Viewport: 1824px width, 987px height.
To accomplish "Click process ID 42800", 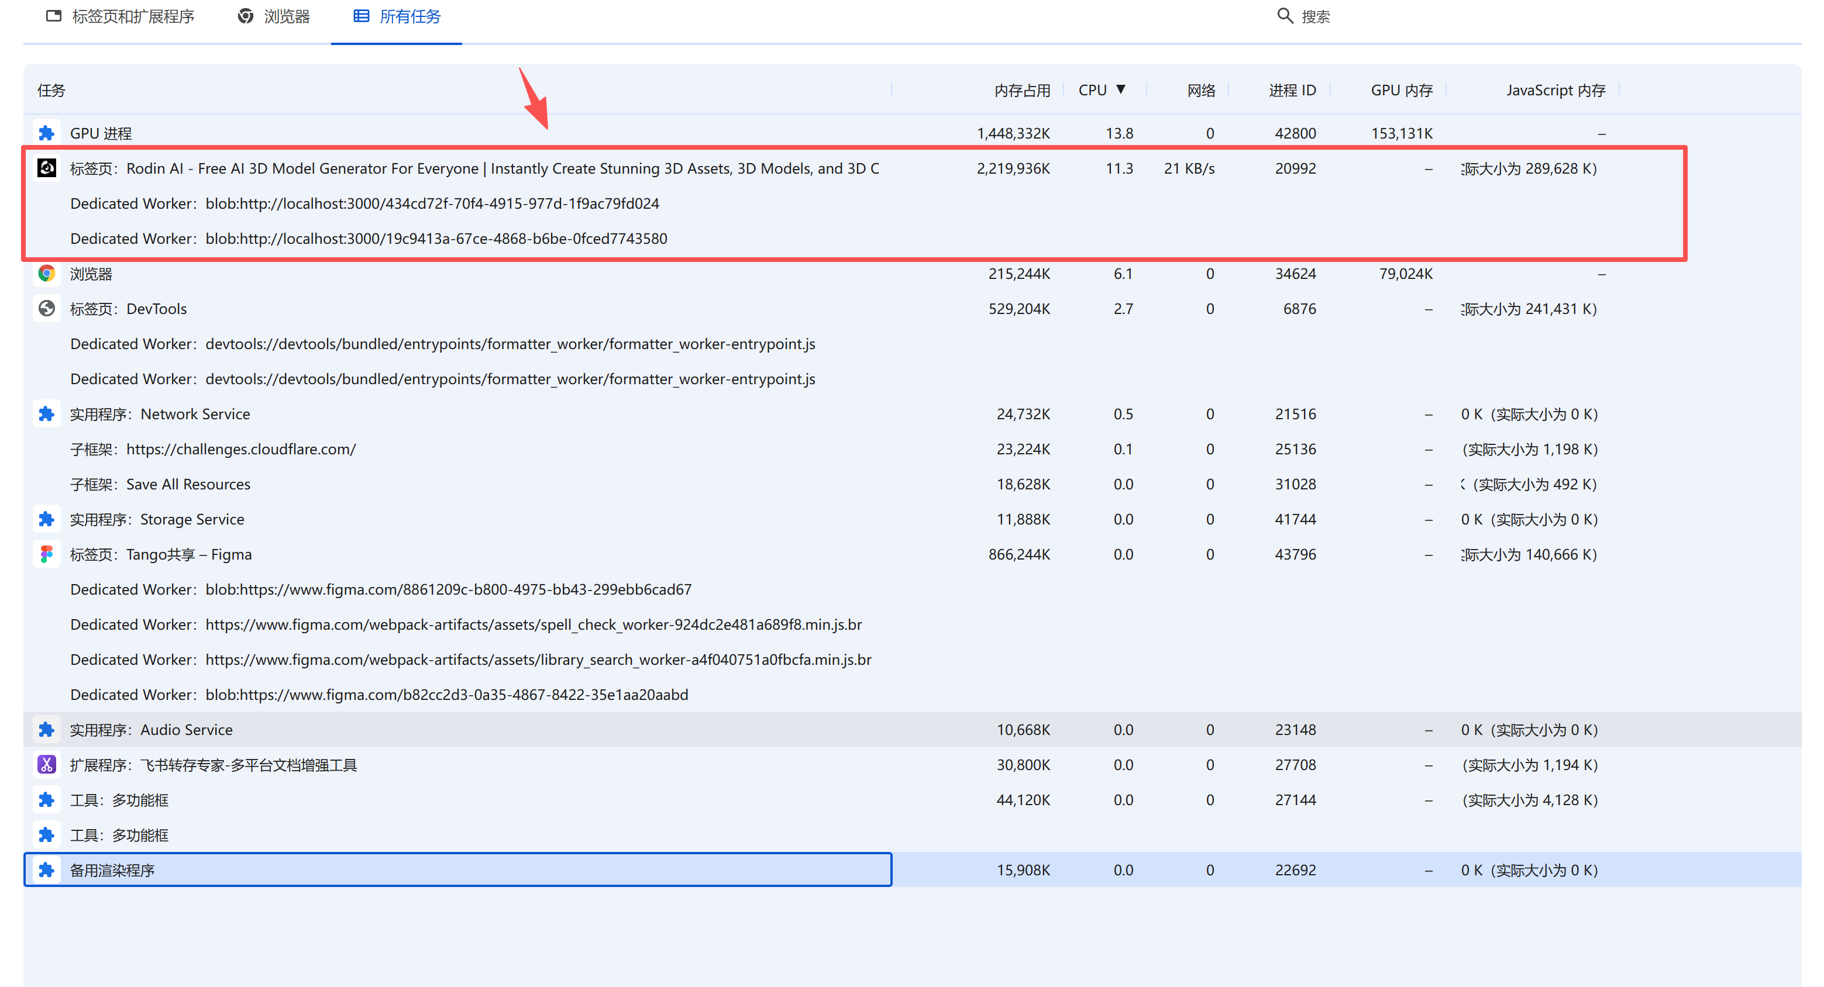I will [1295, 133].
